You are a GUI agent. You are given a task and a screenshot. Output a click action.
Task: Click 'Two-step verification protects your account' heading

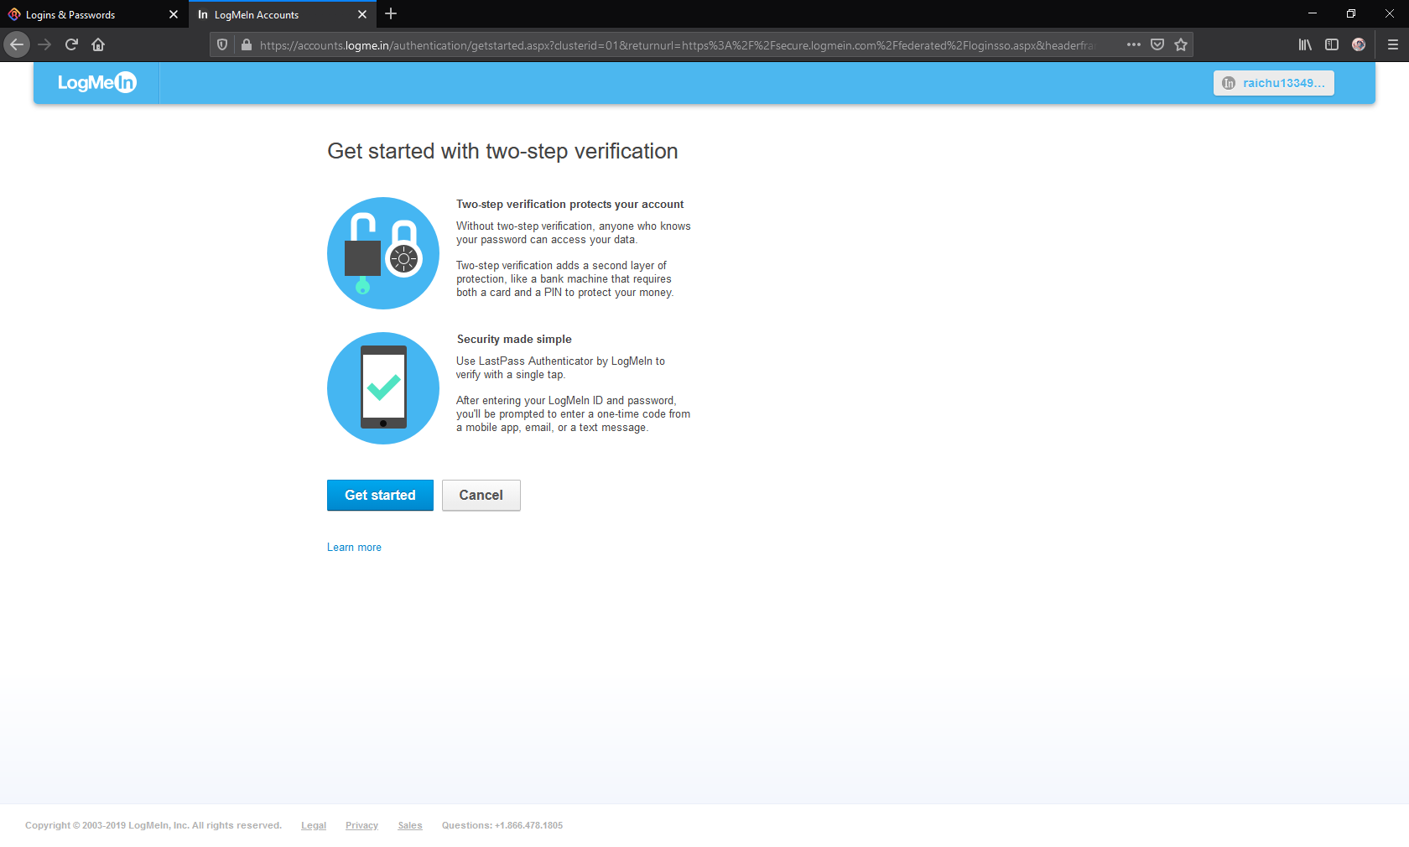pyautogui.click(x=569, y=204)
